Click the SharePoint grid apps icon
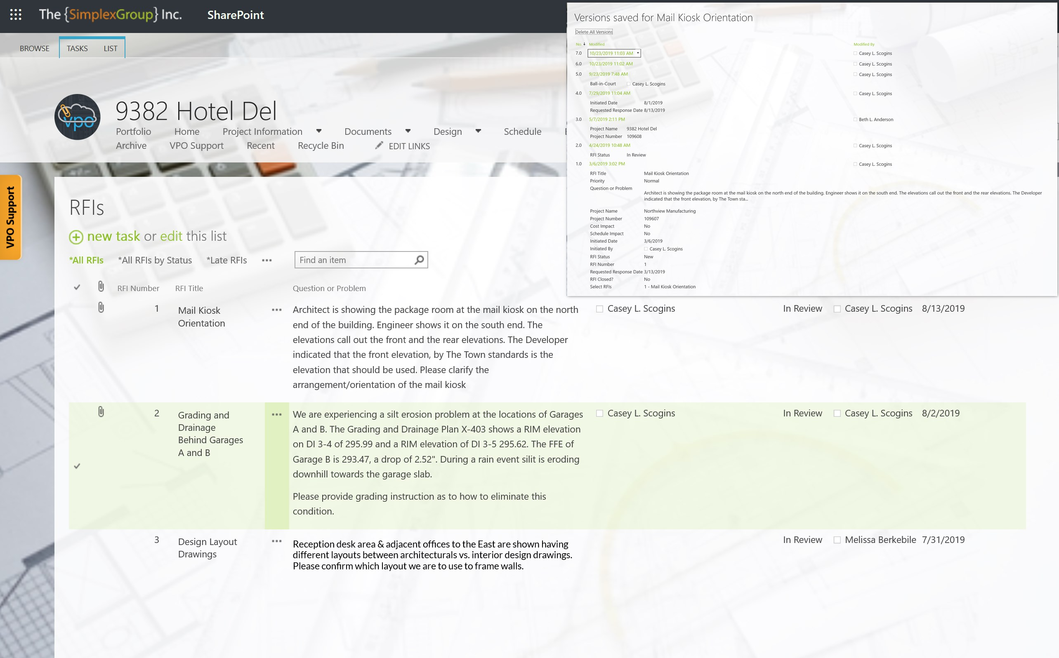This screenshot has width=1059, height=658. click(x=15, y=15)
